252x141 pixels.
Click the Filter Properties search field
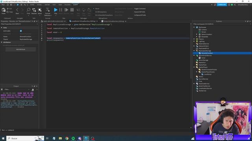point(19,24)
